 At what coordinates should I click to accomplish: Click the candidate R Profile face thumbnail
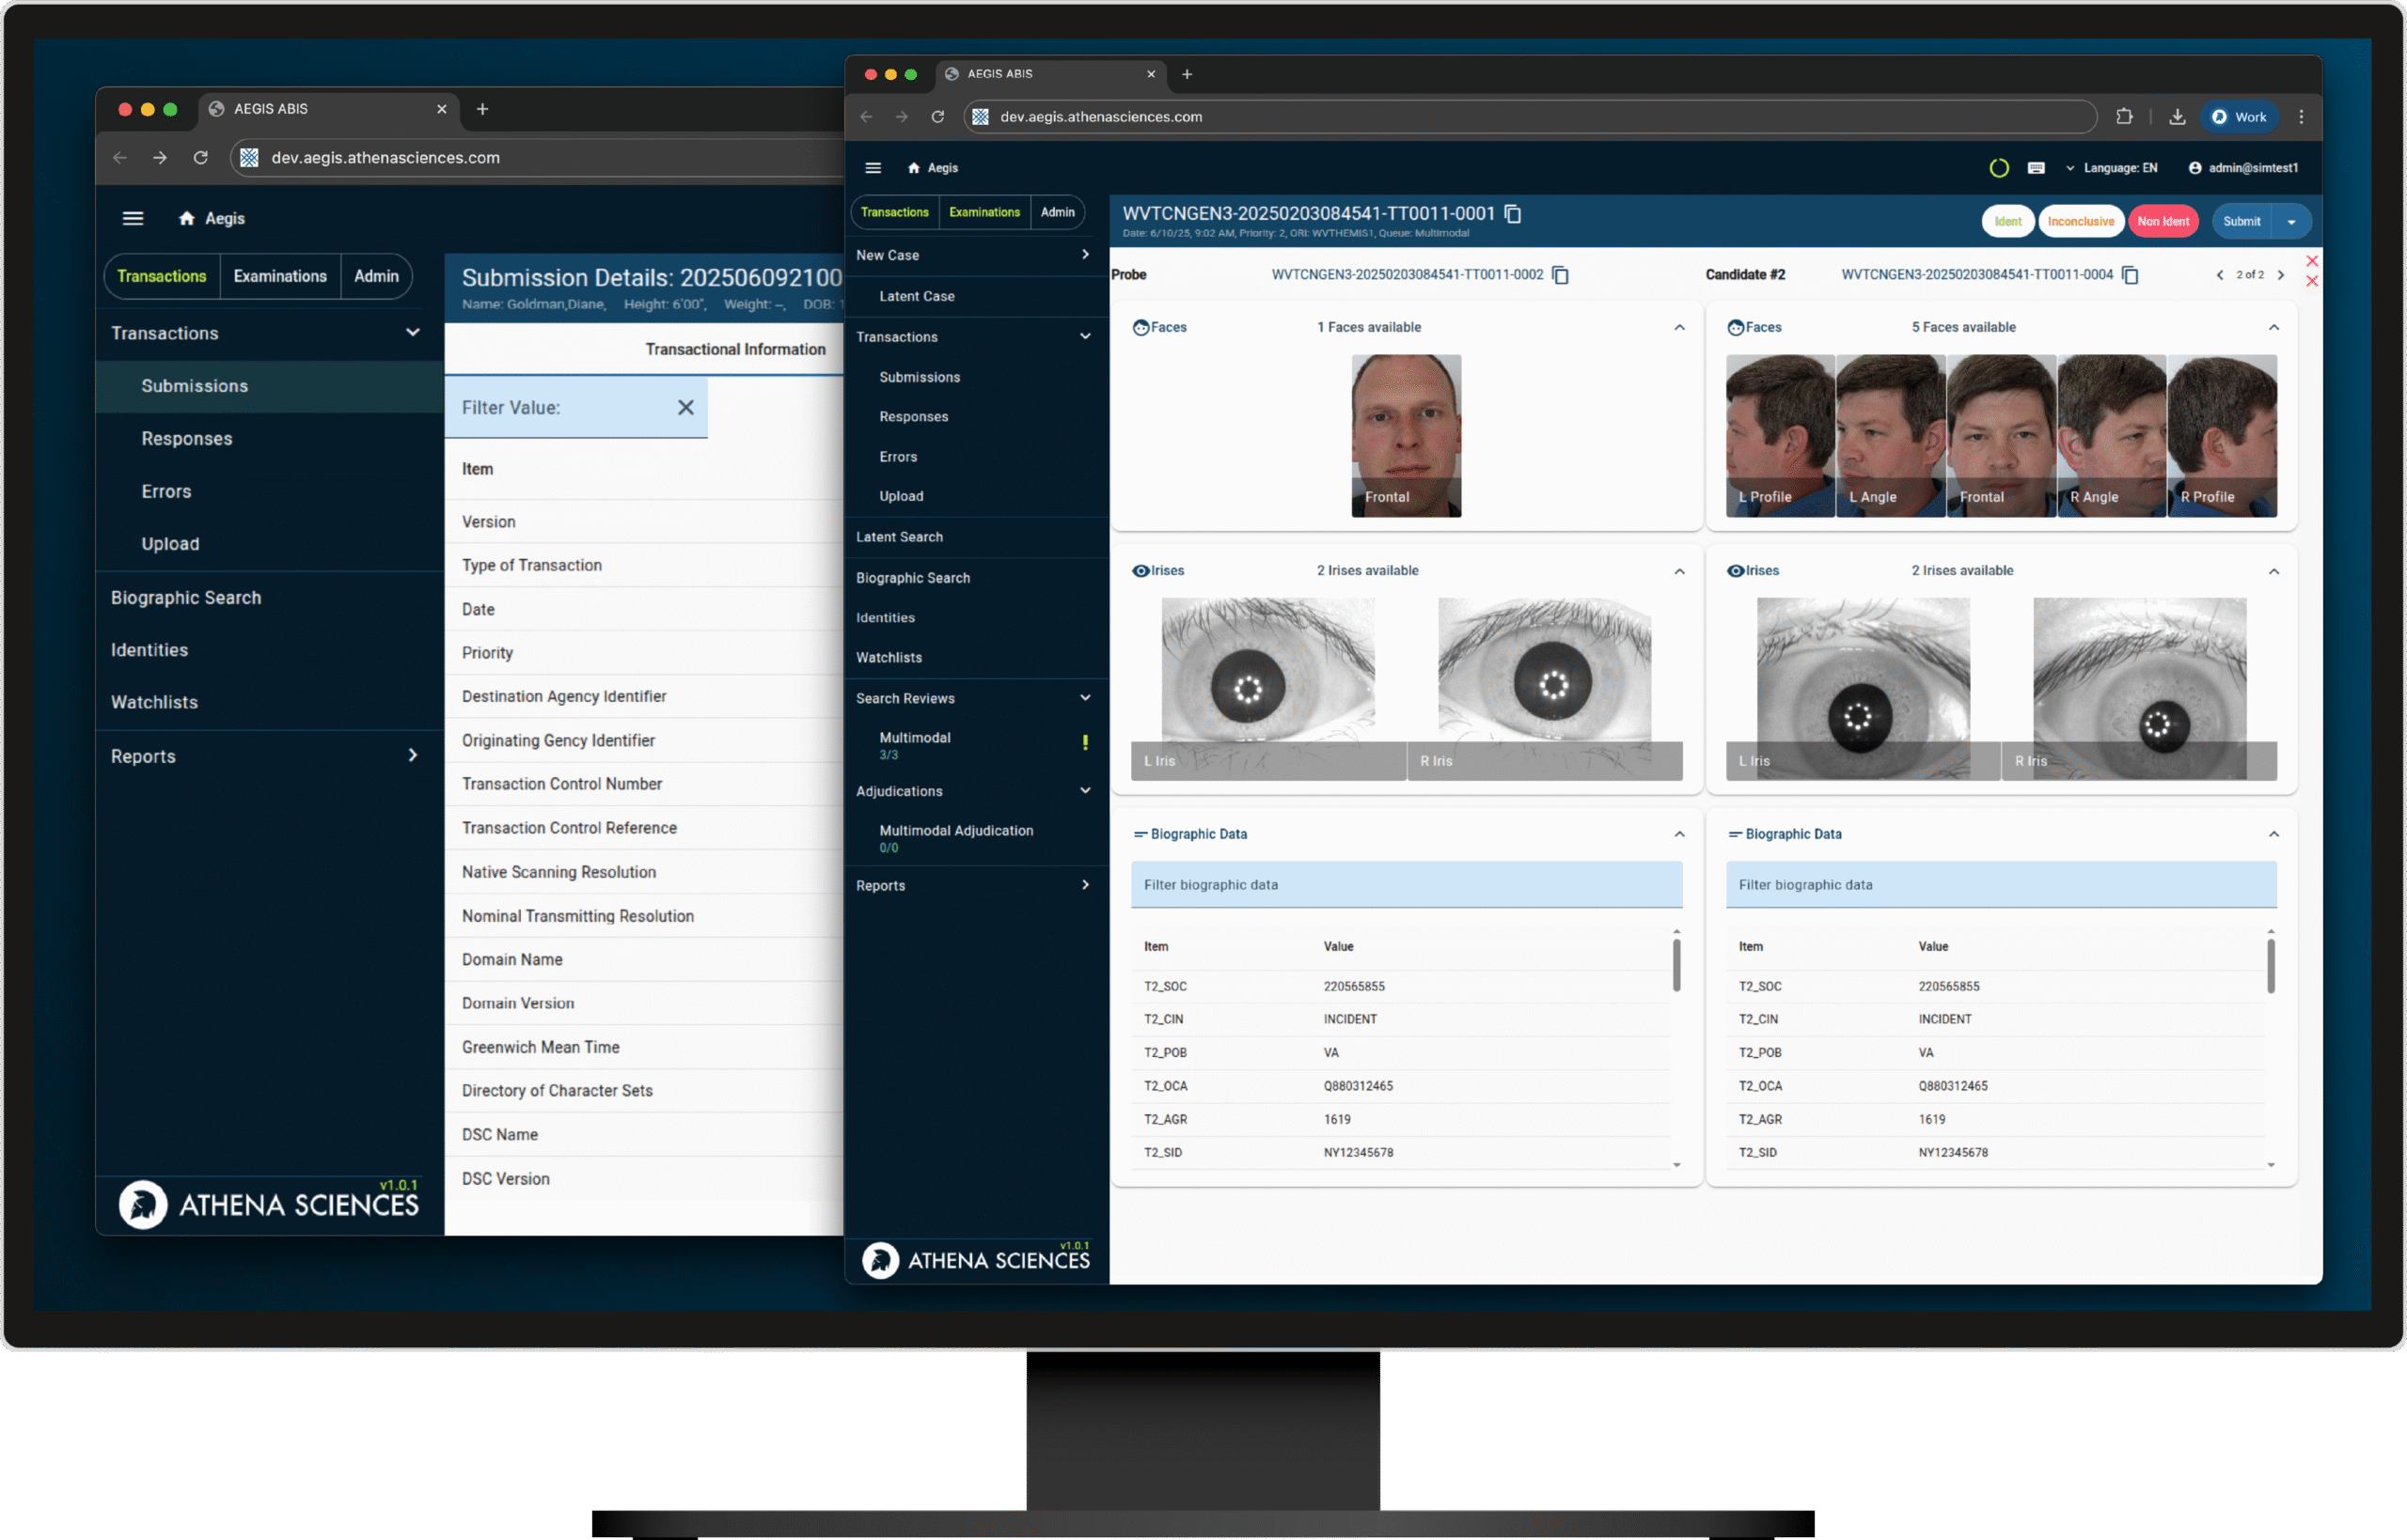pos(2221,435)
